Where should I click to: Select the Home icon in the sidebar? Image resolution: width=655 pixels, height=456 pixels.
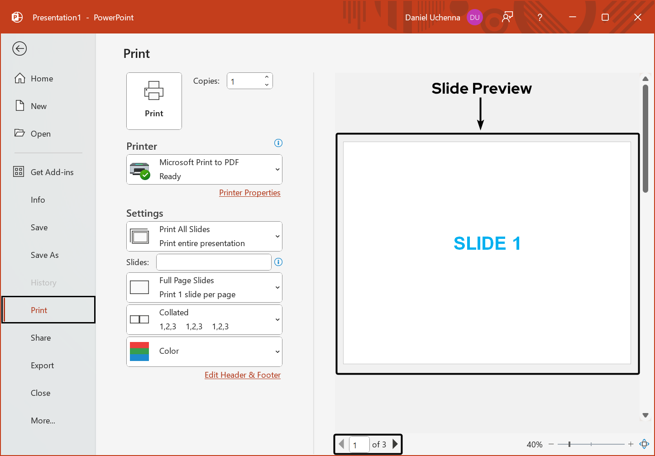pyautogui.click(x=20, y=78)
